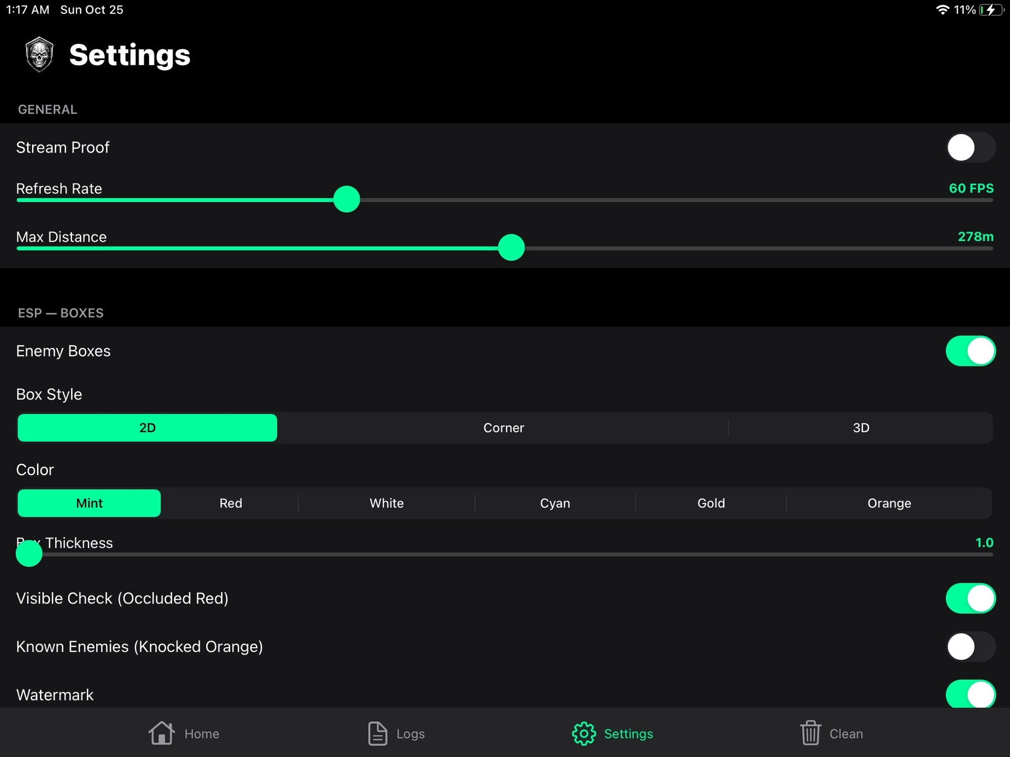Tap the 11% battery percentage
Screen dimensions: 1010x757
965,9
